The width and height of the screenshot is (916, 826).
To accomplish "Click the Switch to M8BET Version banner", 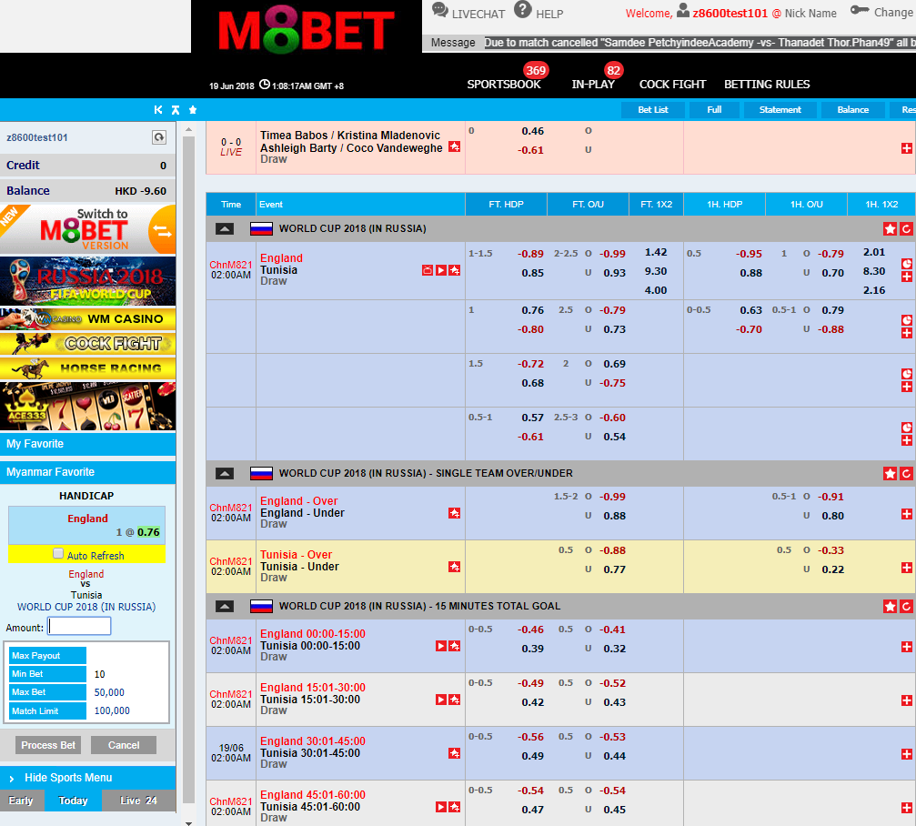I will (87, 229).
